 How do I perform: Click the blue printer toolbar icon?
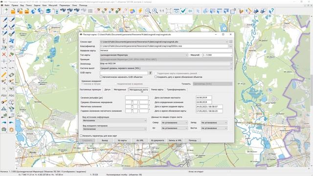point(256,11)
